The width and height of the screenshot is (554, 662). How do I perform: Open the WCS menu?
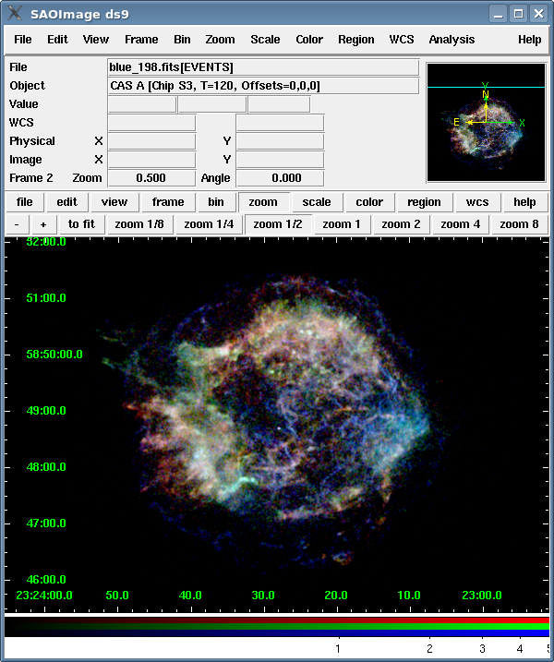[402, 40]
